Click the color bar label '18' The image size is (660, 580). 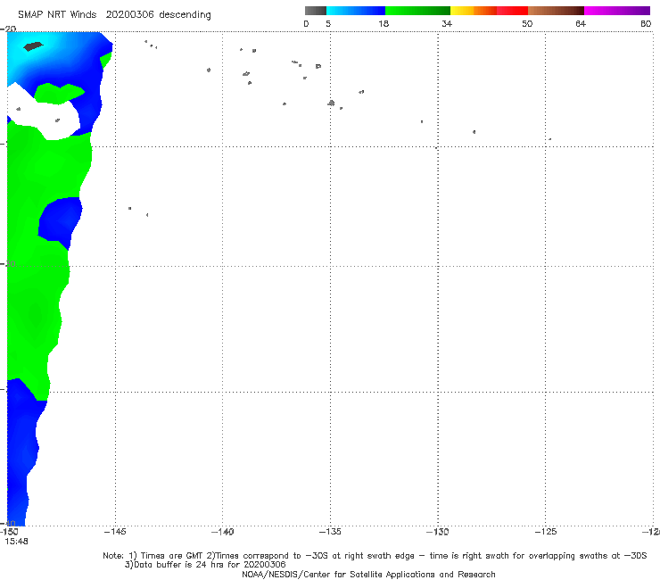pos(384,23)
